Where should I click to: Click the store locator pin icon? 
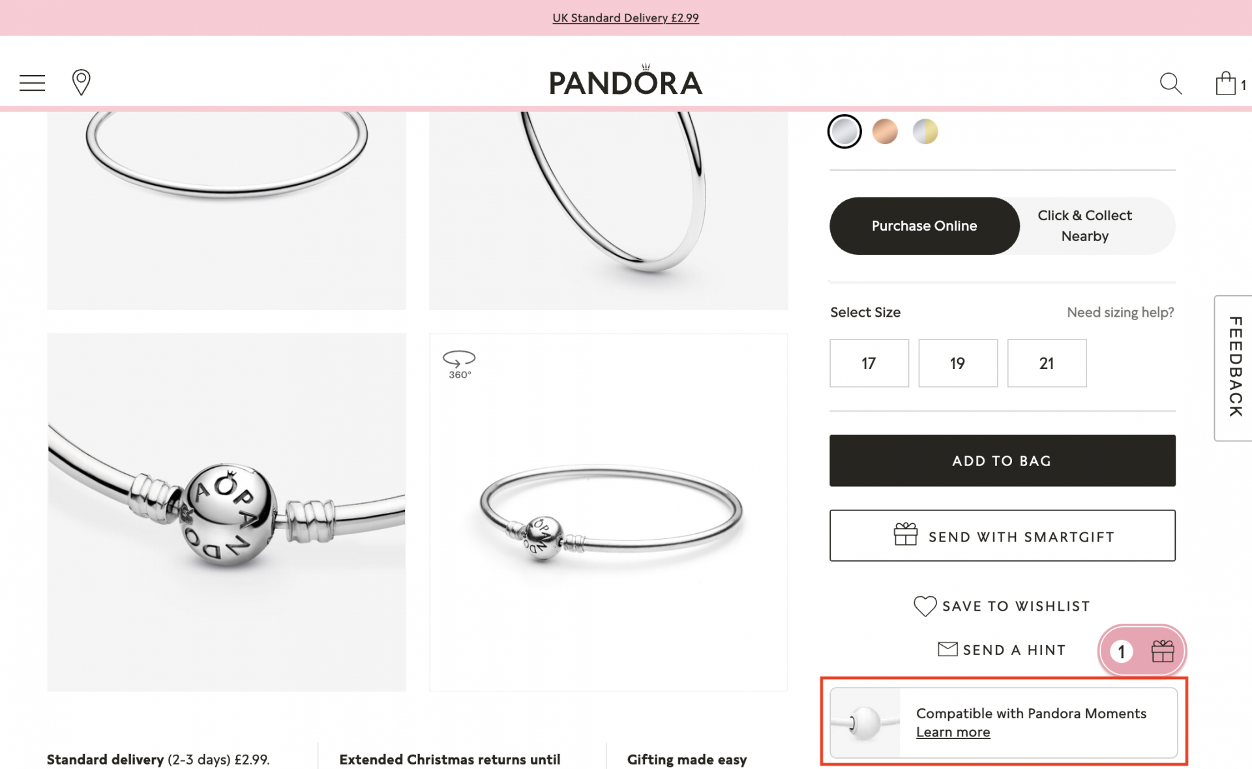point(81,83)
